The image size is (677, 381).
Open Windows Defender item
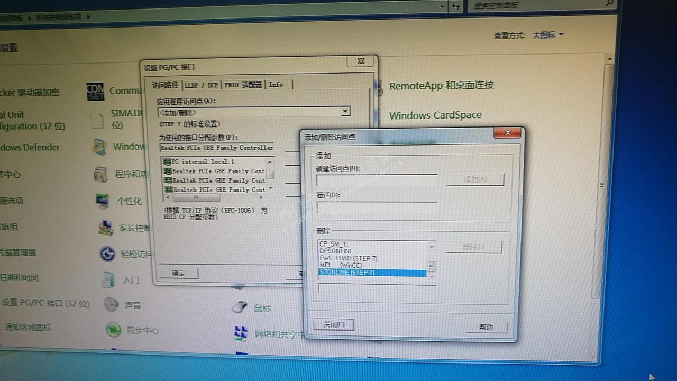point(30,147)
